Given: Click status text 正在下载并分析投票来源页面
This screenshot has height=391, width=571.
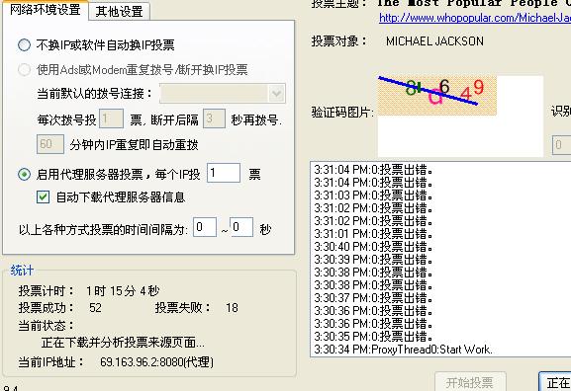Looking at the screenshot, I should (123, 343).
